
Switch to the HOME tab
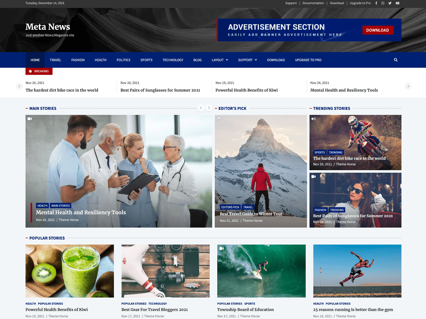tap(35, 60)
